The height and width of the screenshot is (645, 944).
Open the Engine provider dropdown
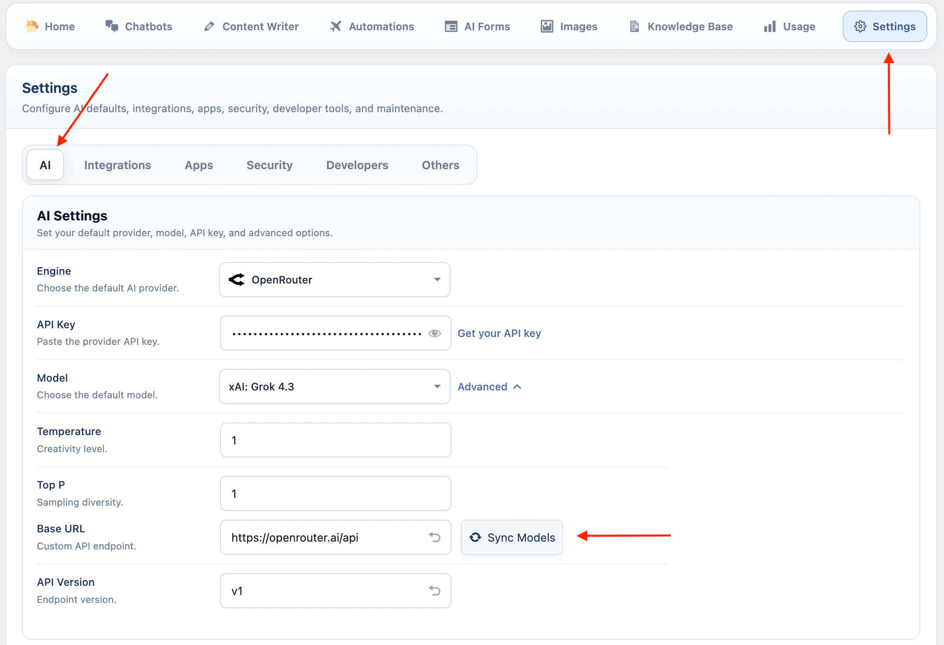pos(335,280)
